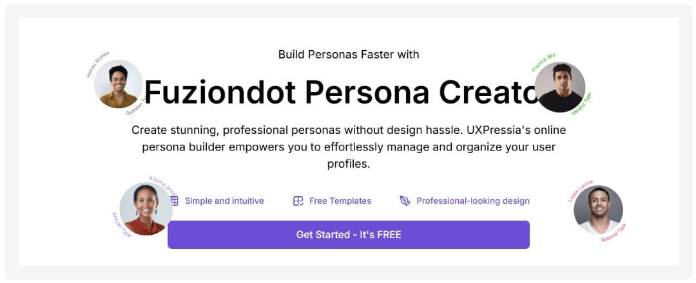This screenshot has width=696, height=283.
Task: Click the curved Honey Robles name label
Action: click(x=97, y=64)
